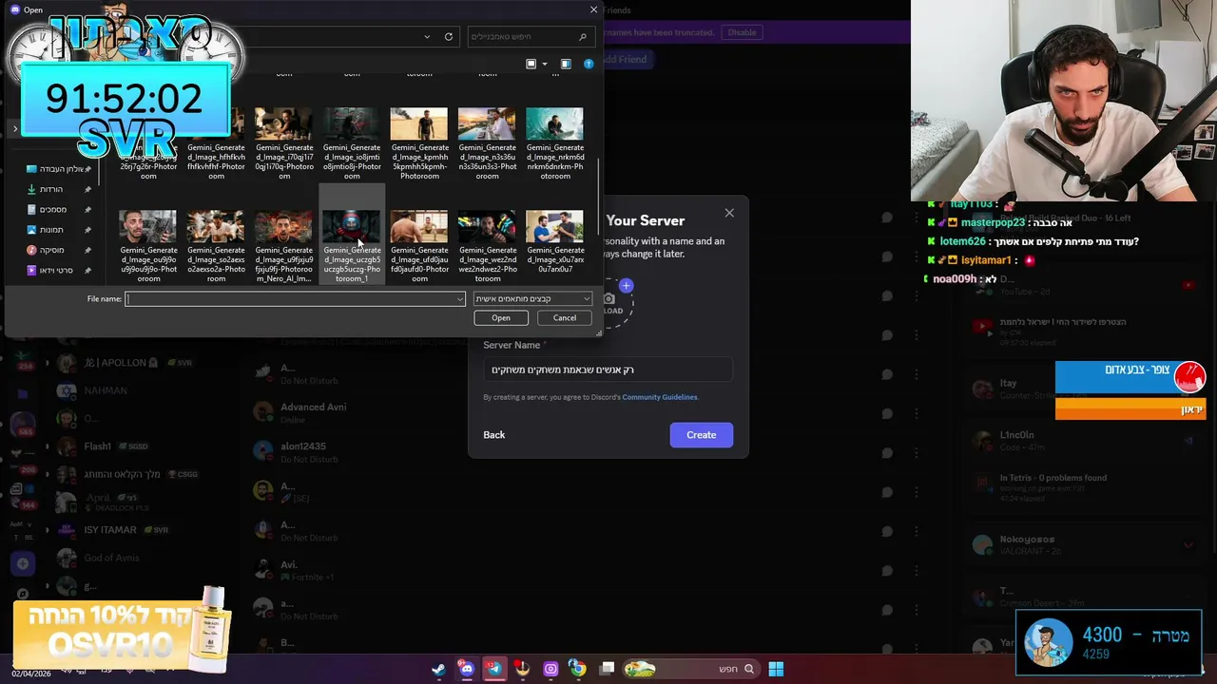
Task: Toggle the preview pane icon
Action: click(x=566, y=64)
